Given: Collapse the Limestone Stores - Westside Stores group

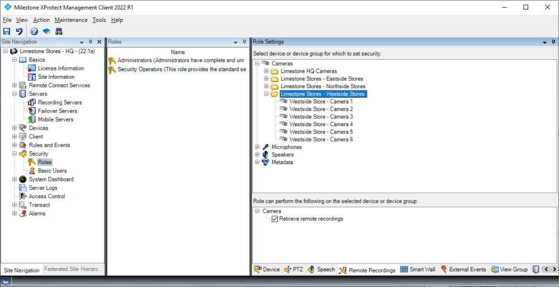Looking at the screenshot, I should (267, 94).
